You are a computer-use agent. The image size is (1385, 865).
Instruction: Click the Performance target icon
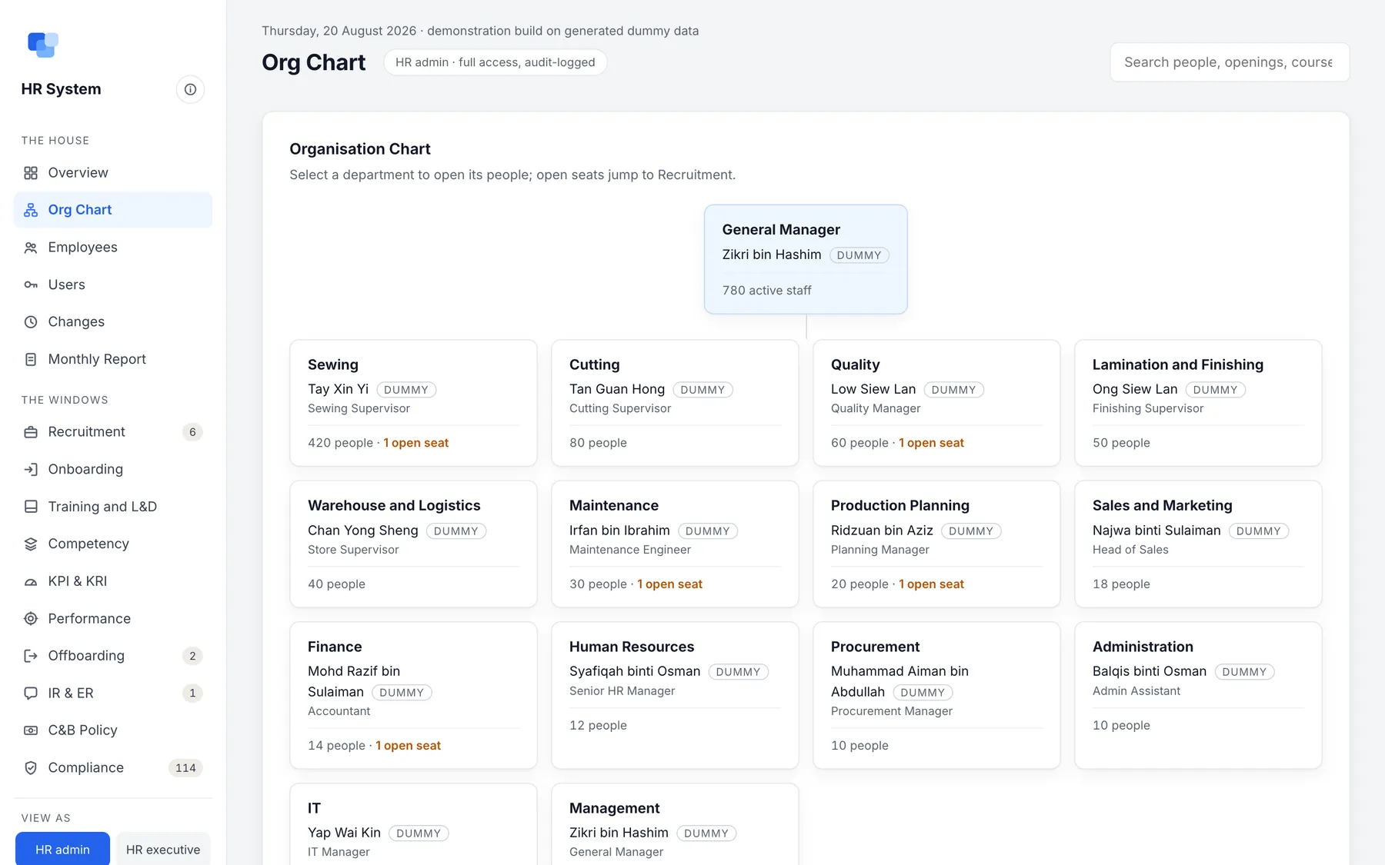tap(31, 618)
